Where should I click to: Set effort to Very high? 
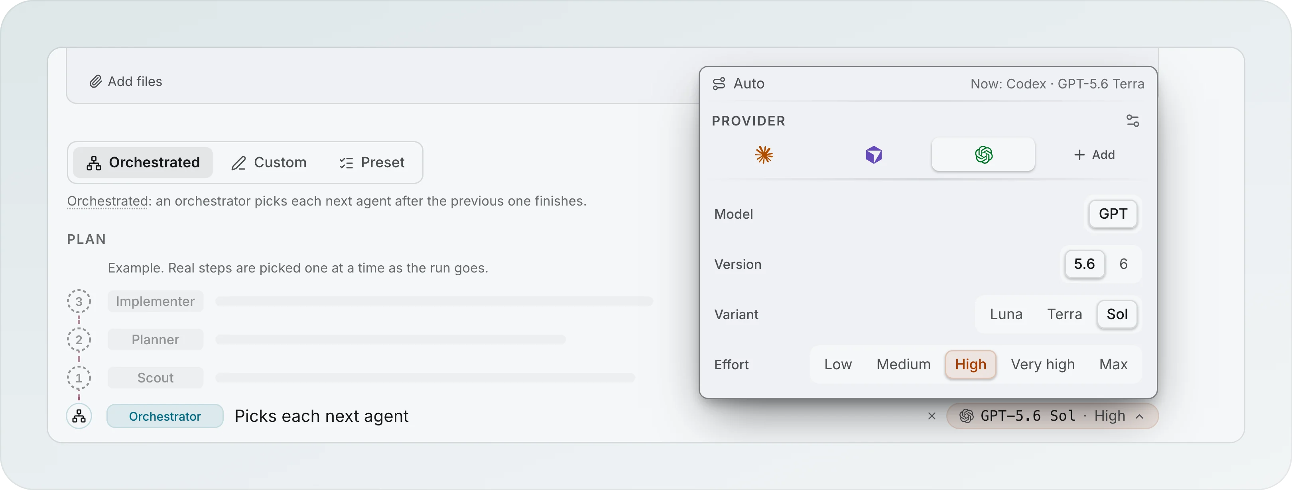1042,364
